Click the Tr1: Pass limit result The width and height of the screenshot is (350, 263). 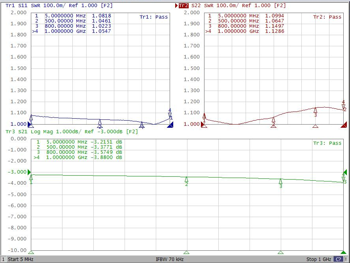pyautogui.click(x=153, y=17)
